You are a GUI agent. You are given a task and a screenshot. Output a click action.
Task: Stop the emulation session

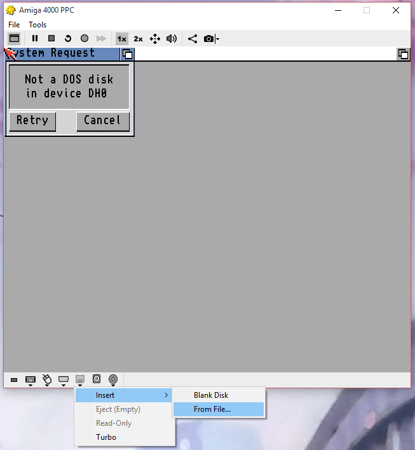click(51, 38)
